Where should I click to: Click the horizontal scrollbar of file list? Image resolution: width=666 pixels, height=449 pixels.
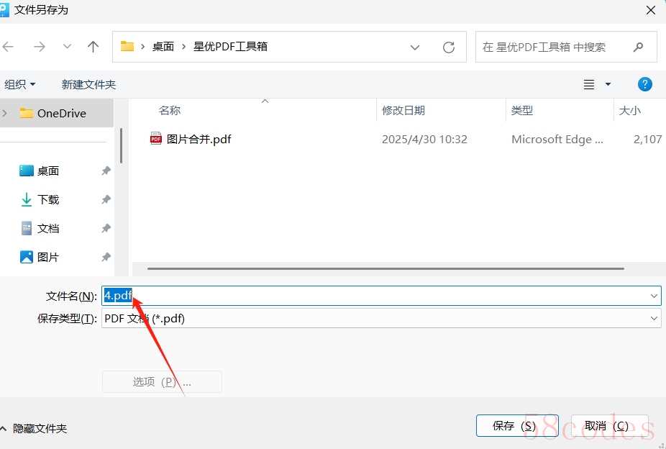tap(386, 268)
